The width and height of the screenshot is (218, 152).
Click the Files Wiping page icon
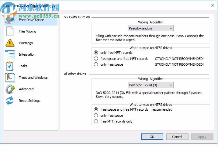pyautogui.click(x=10, y=31)
